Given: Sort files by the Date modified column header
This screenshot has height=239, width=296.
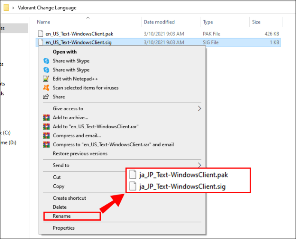Looking at the screenshot, I should pyautogui.click(x=159, y=22).
